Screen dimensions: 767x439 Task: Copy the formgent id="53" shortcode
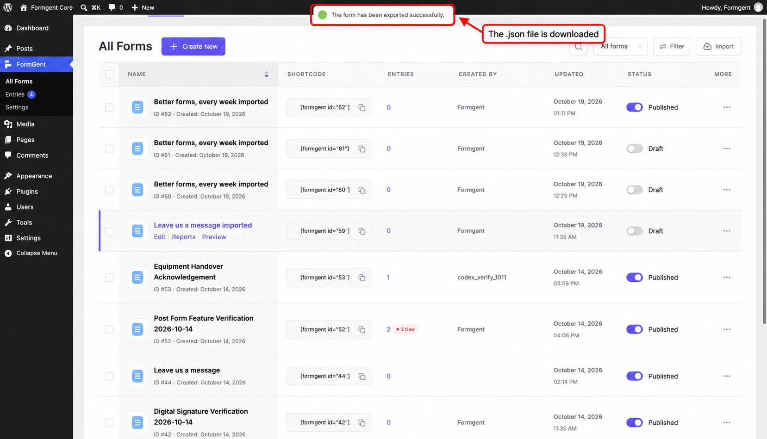point(362,278)
